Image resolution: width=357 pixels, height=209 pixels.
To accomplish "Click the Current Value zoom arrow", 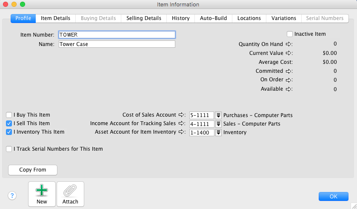I will pyautogui.click(x=288, y=53).
